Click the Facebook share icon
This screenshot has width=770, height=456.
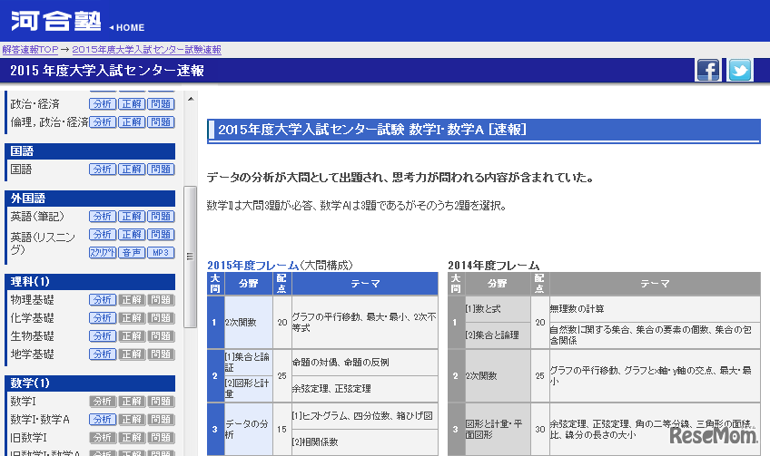tap(708, 70)
